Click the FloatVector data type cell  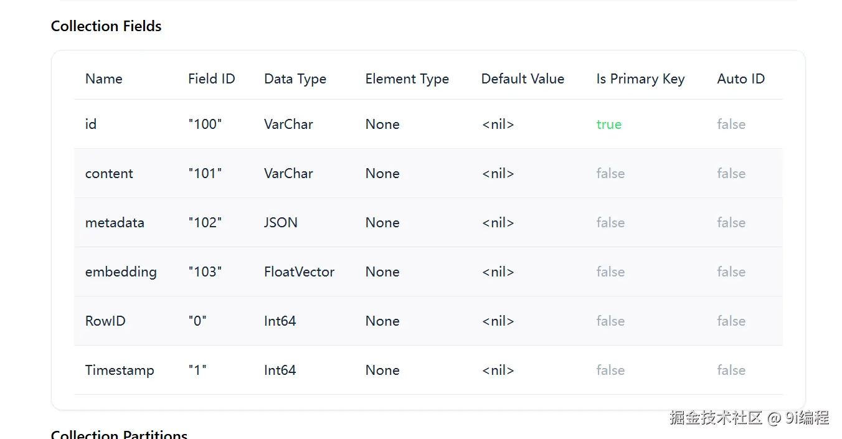(299, 271)
